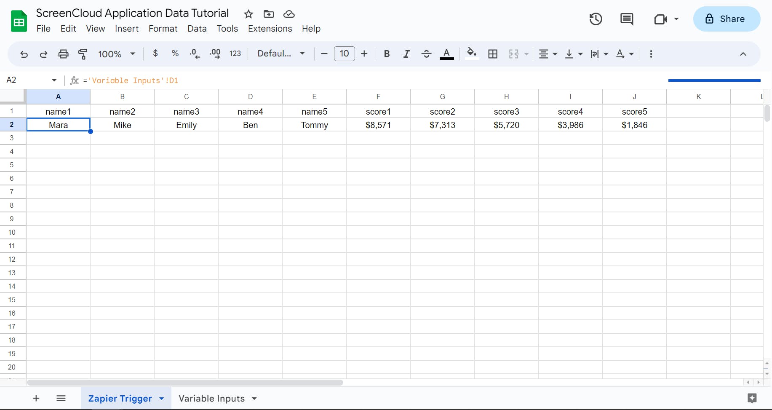
Task: Open the Extensions menu
Action: (270, 29)
